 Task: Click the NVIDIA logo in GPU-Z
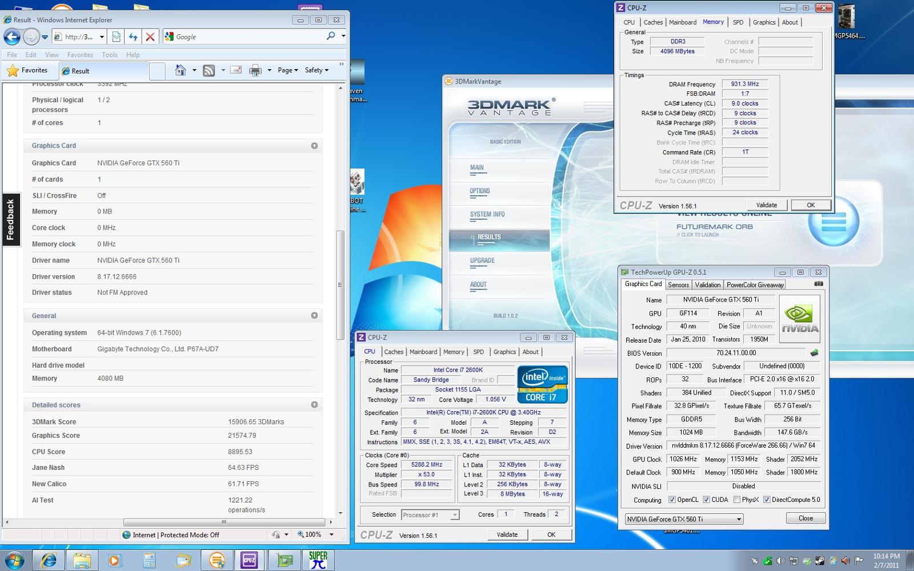tap(800, 319)
